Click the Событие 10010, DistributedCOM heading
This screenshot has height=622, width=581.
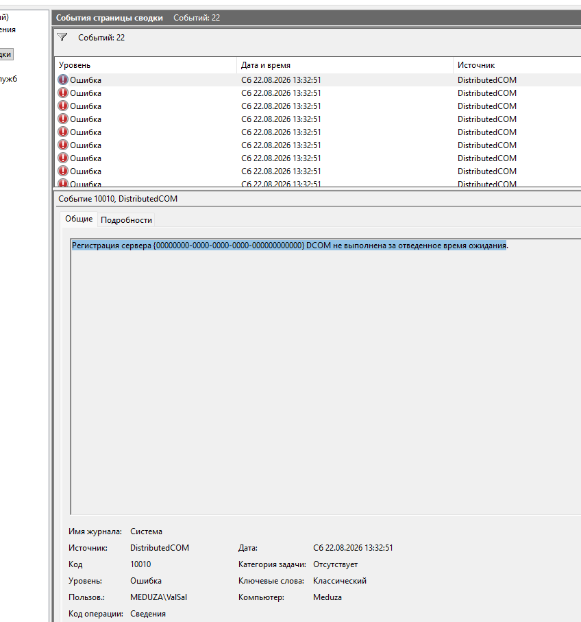118,199
